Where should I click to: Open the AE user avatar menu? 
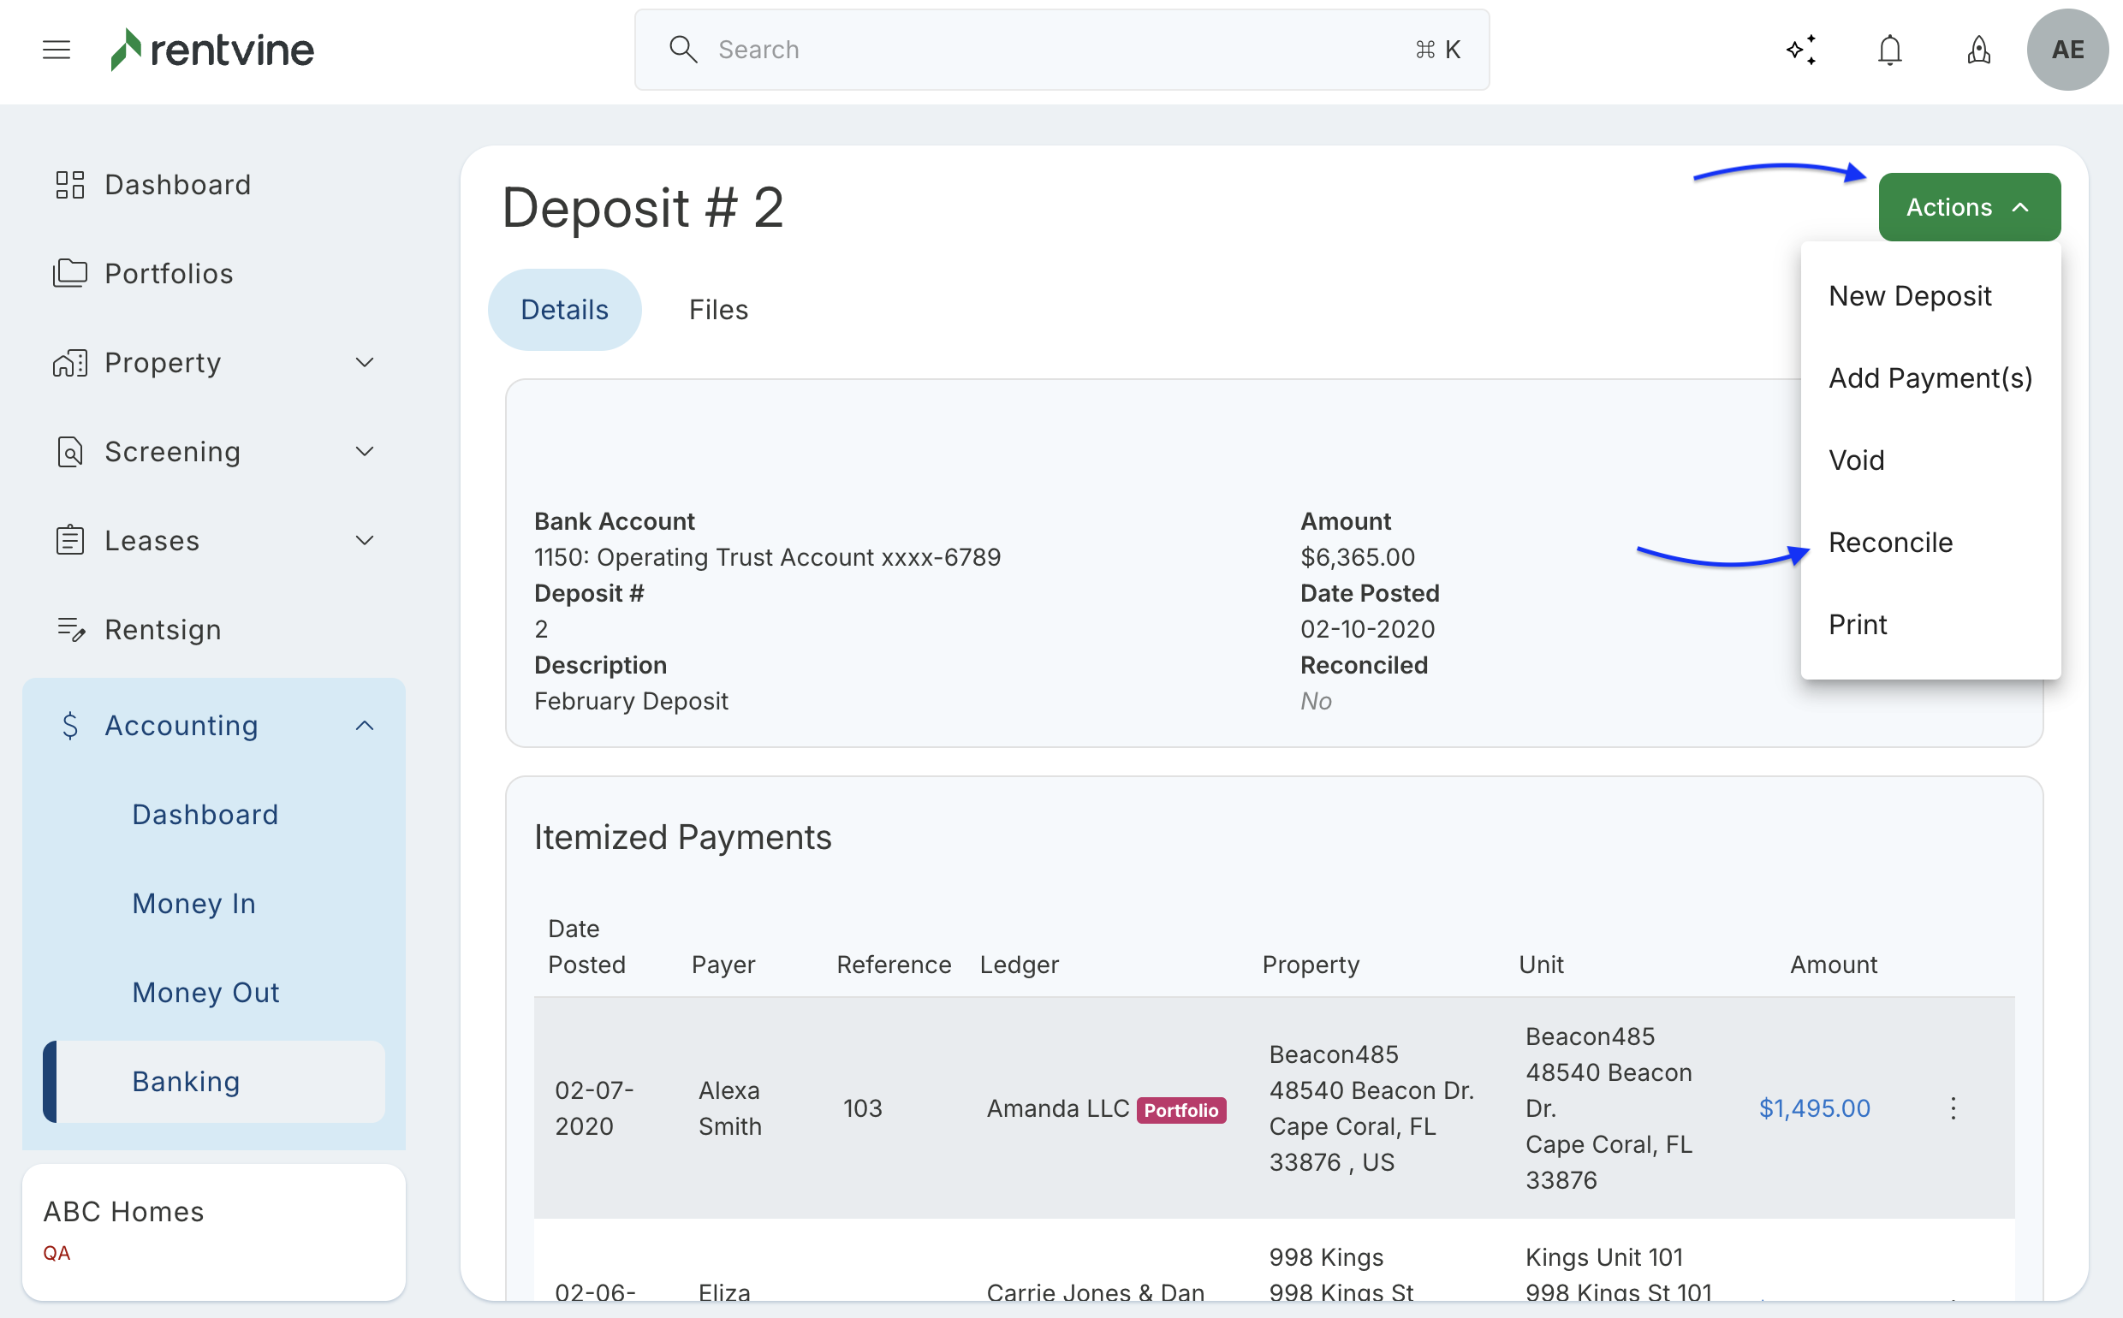(x=2067, y=50)
